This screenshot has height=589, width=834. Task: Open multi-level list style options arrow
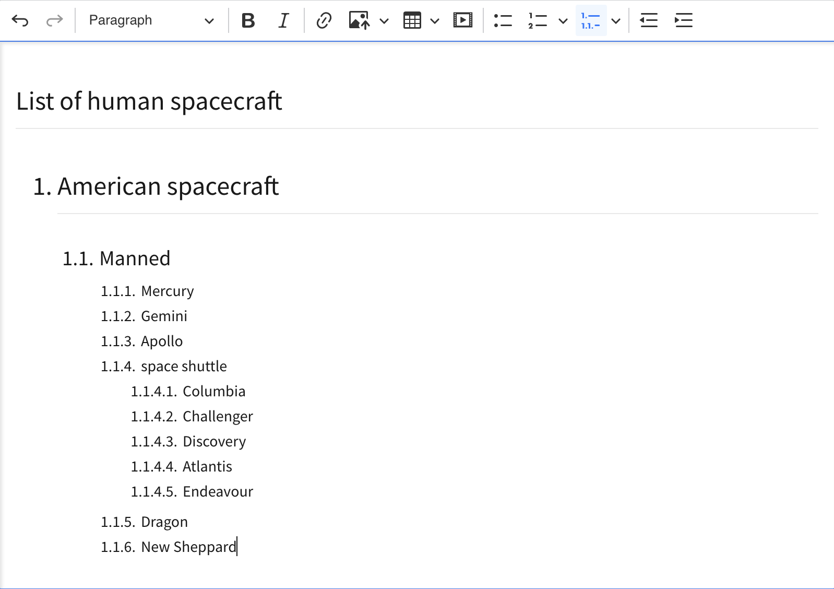616,21
